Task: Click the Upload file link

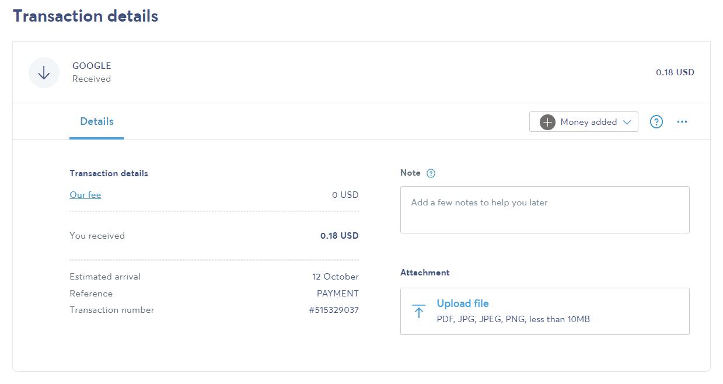Action: pyautogui.click(x=463, y=303)
